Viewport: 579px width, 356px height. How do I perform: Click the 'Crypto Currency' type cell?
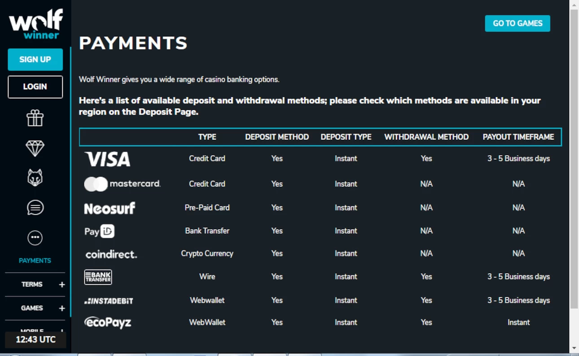(207, 253)
